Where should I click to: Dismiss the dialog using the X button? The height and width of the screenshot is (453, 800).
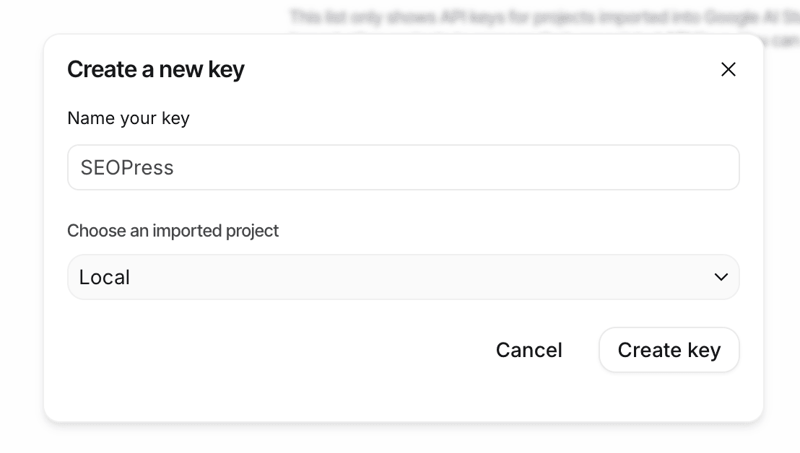pyautogui.click(x=728, y=69)
